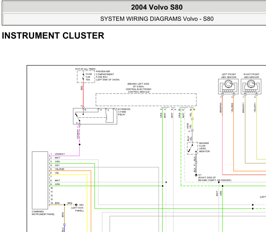Click the 'RIGHT FRONT ABS SENSOR' label
This screenshot has height=232, width=266.
[x=251, y=76]
